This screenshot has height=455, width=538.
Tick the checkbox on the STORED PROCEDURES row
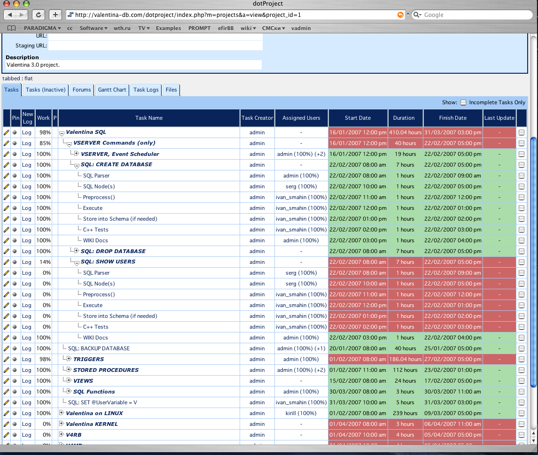[x=522, y=370]
